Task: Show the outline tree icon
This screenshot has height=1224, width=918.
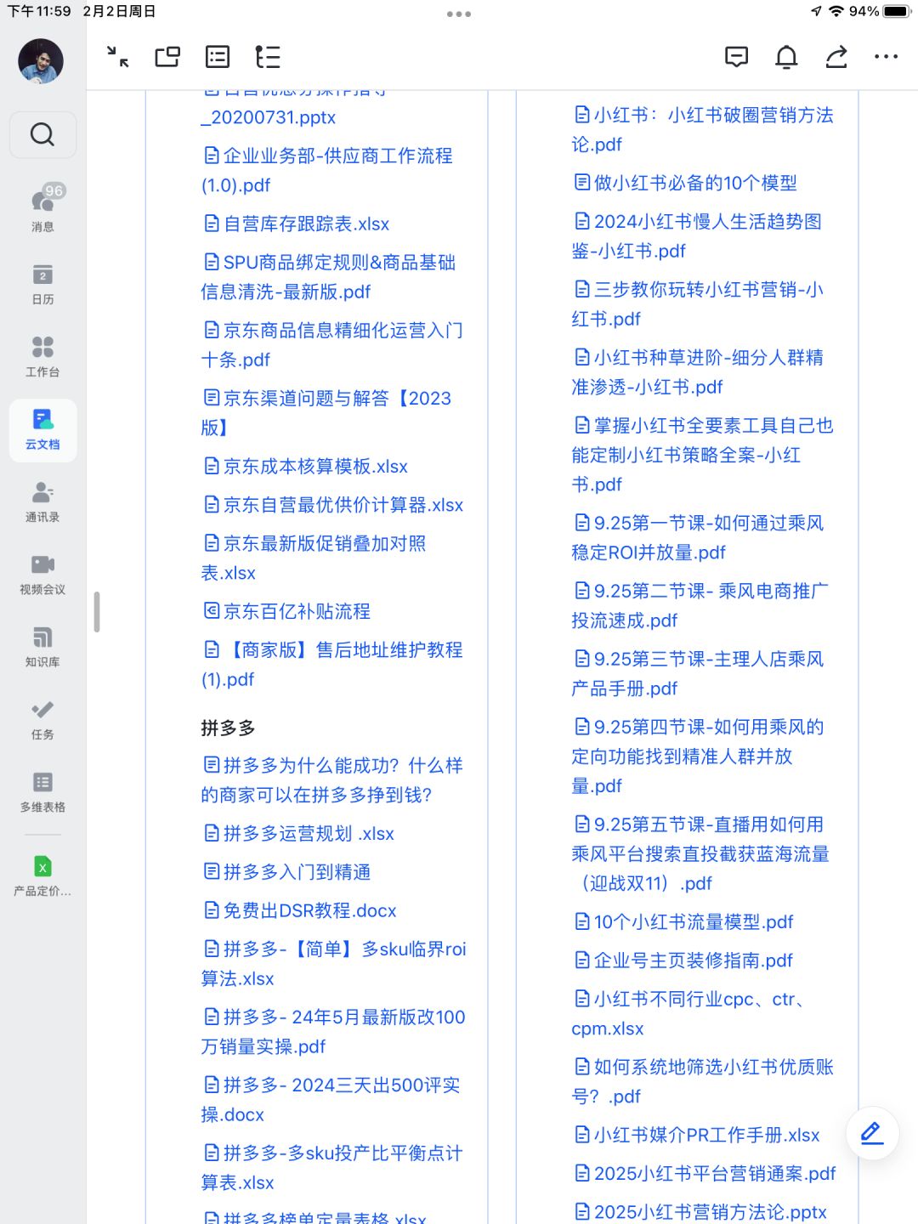Action: point(268,57)
